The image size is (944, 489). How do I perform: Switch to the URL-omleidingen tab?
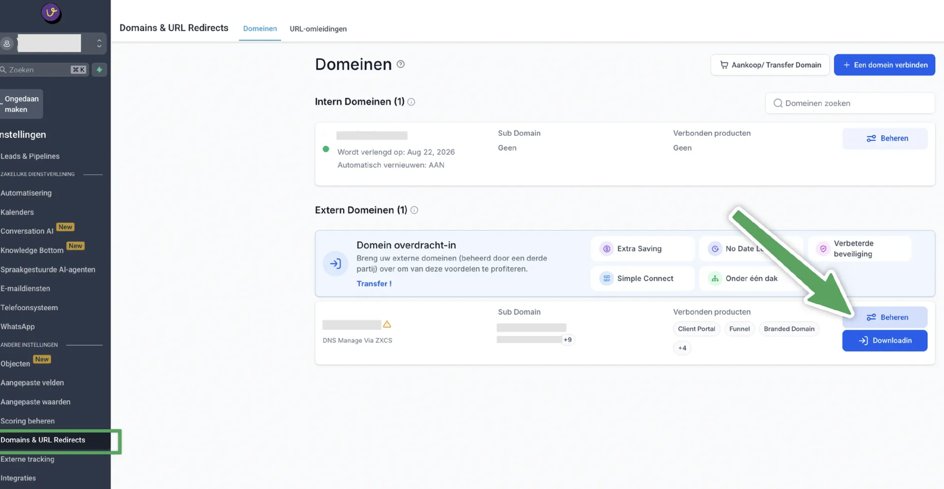click(318, 29)
